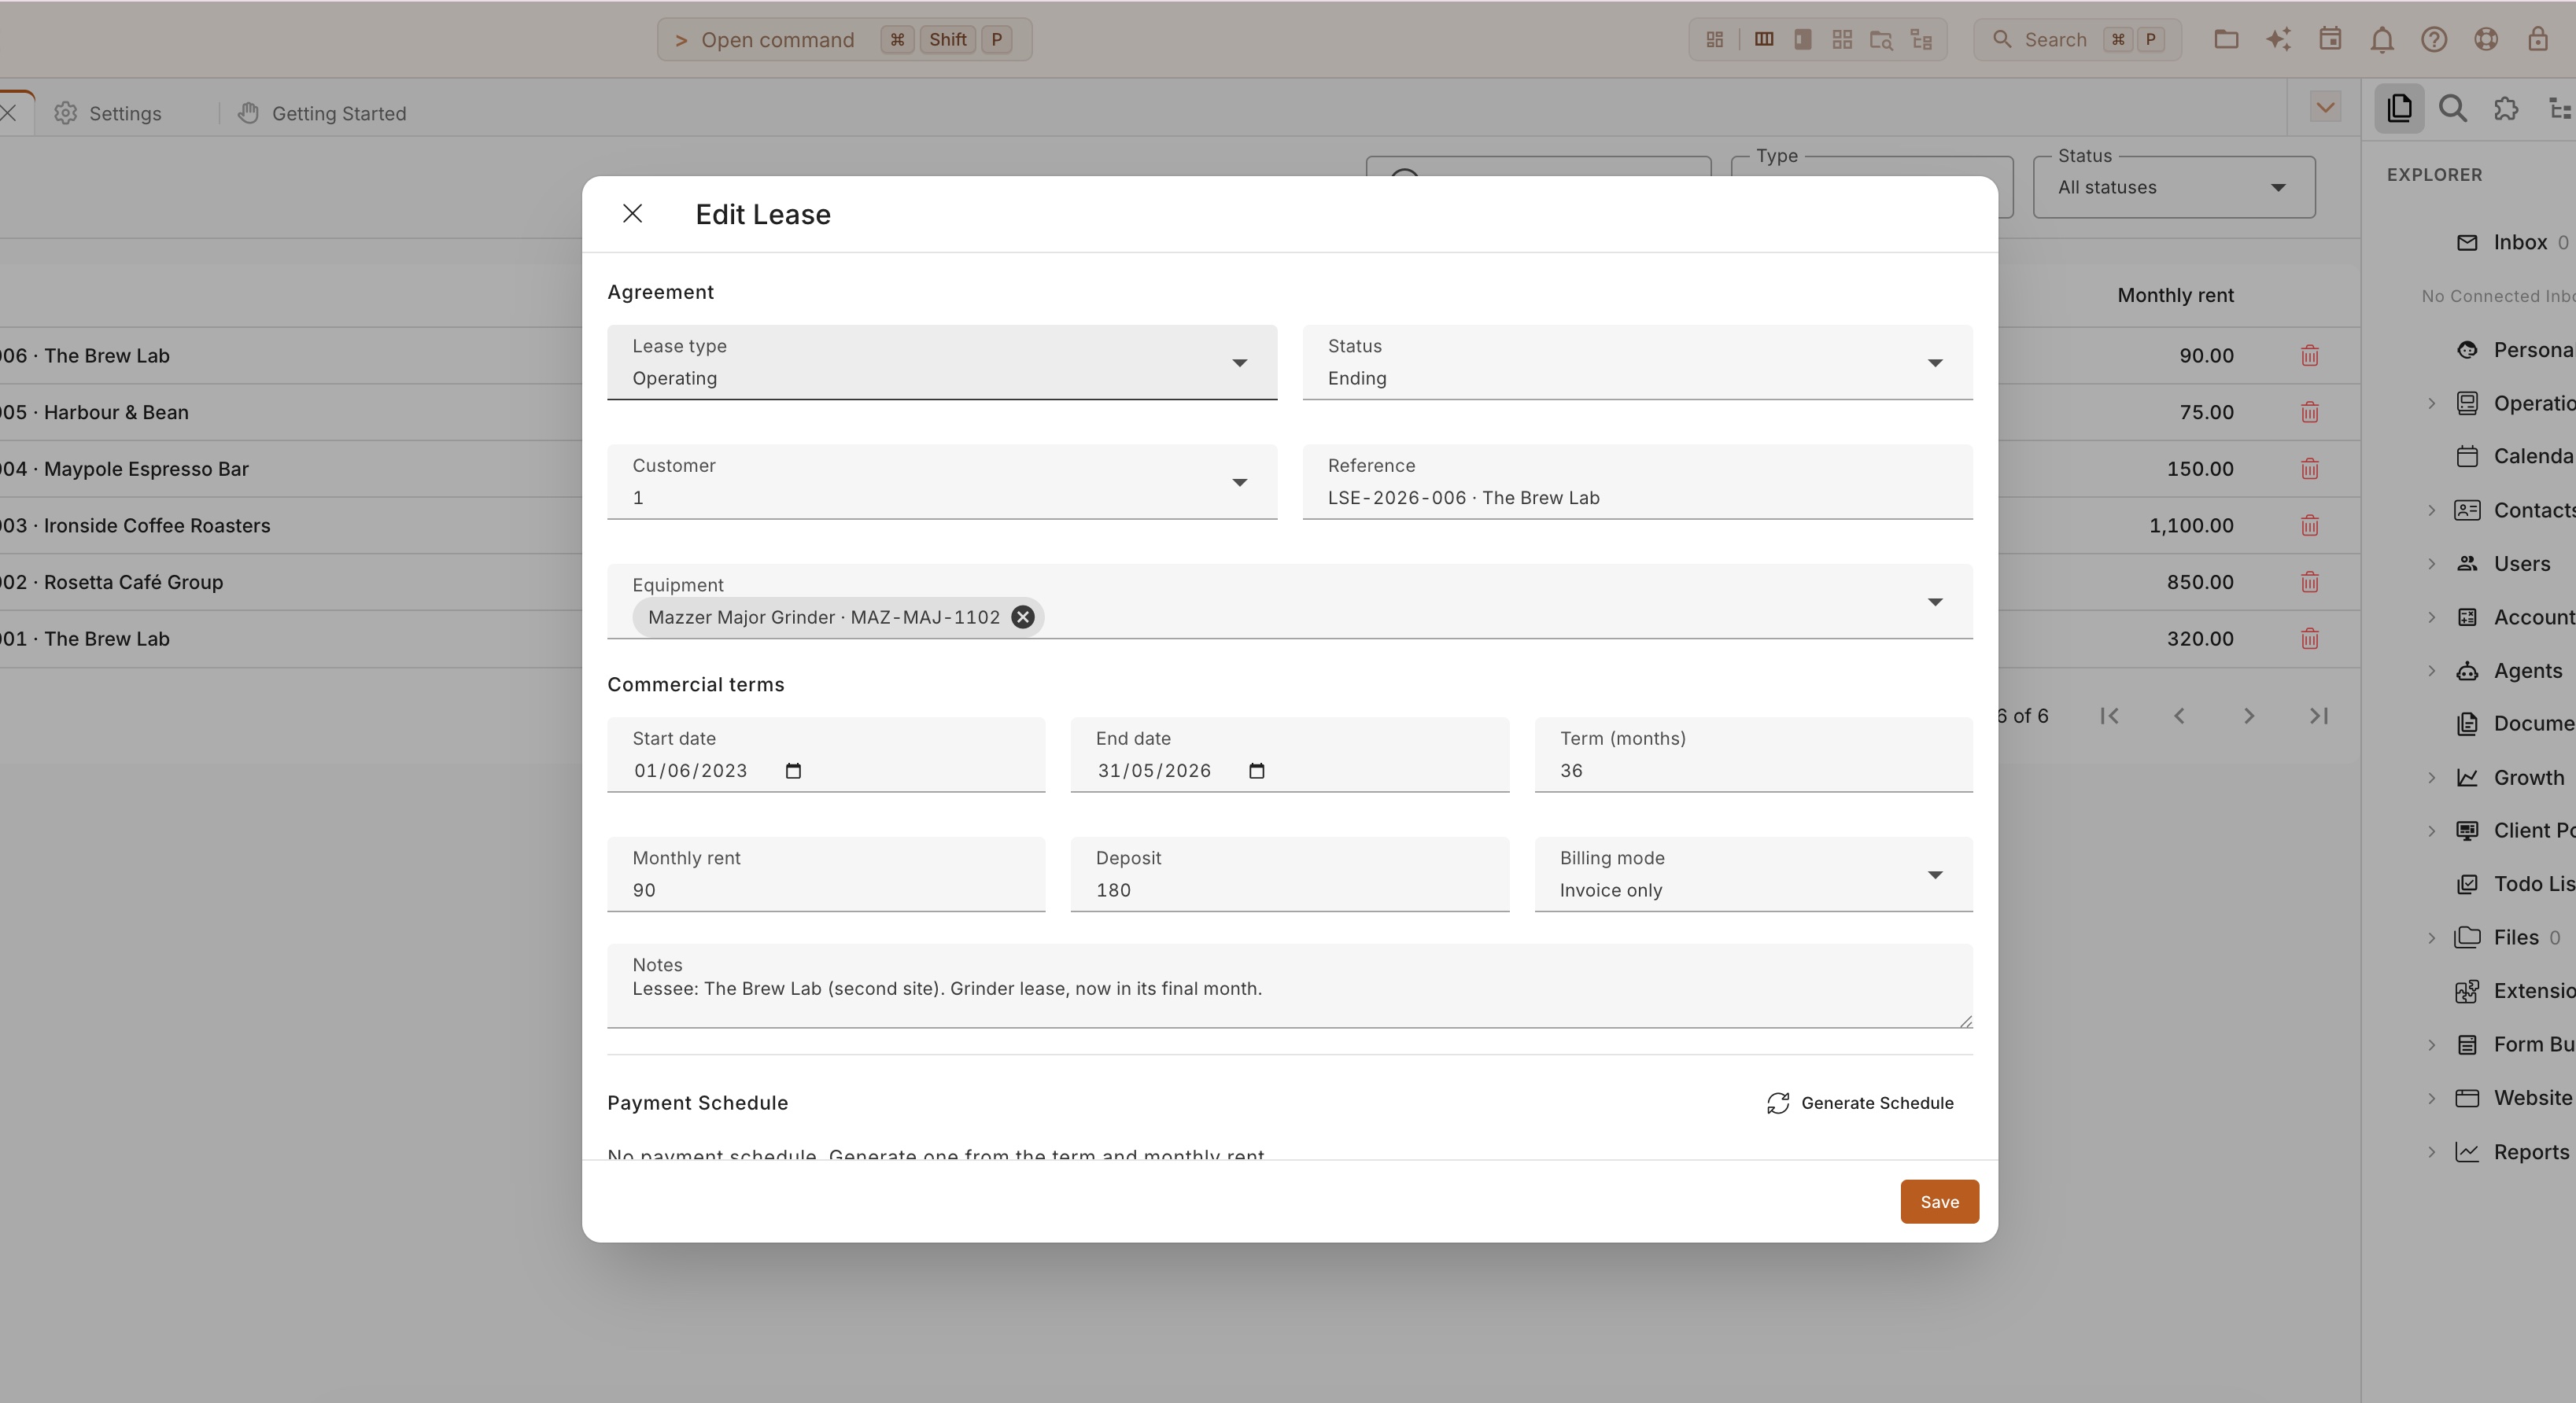Viewport: 2576px width, 1403px height.
Task: Delete the Harbour & Bean lease row
Action: click(2309, 412)
